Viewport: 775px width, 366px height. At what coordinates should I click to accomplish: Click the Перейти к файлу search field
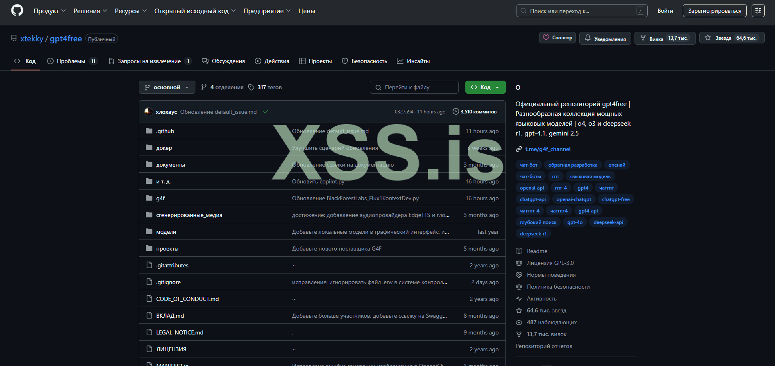[414, 87]
